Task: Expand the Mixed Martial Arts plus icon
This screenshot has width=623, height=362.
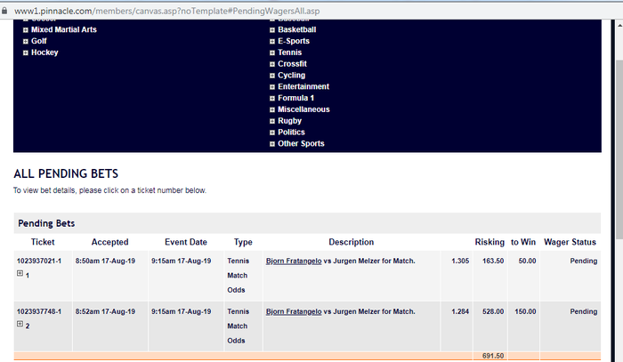Action: (x=26, y=30)
